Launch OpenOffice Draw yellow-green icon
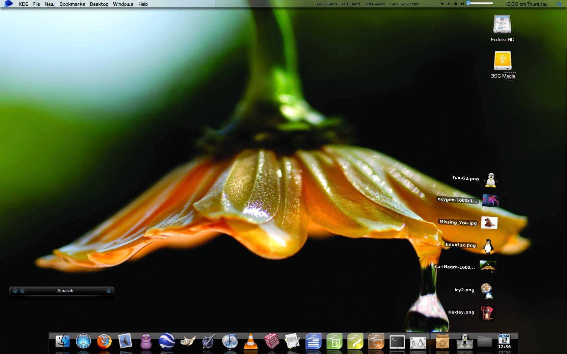Viewport: 567px width, 354px height. point(355,341)
